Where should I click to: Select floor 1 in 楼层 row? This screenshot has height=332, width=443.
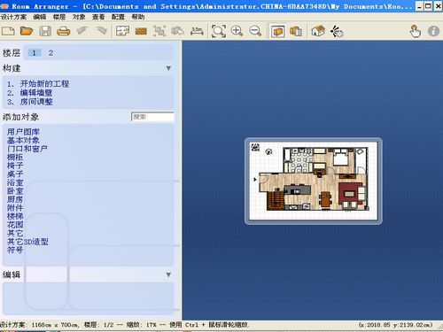[x=34, y=53]
